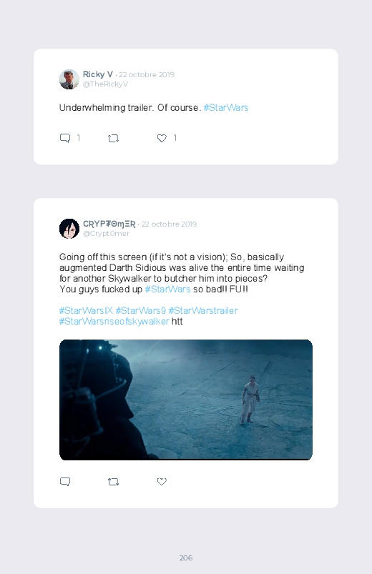
Task: Open Ricky V profile avatar
Action: pyautogui.click(x=69, y=79)
